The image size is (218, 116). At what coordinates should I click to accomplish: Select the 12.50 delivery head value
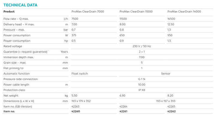click(171, 24)
